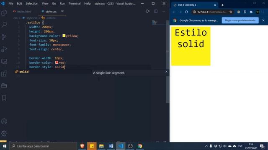The height and width of the screenshot is (150, 268).
Task: Open the Edit menu
Action: [19, 3]
